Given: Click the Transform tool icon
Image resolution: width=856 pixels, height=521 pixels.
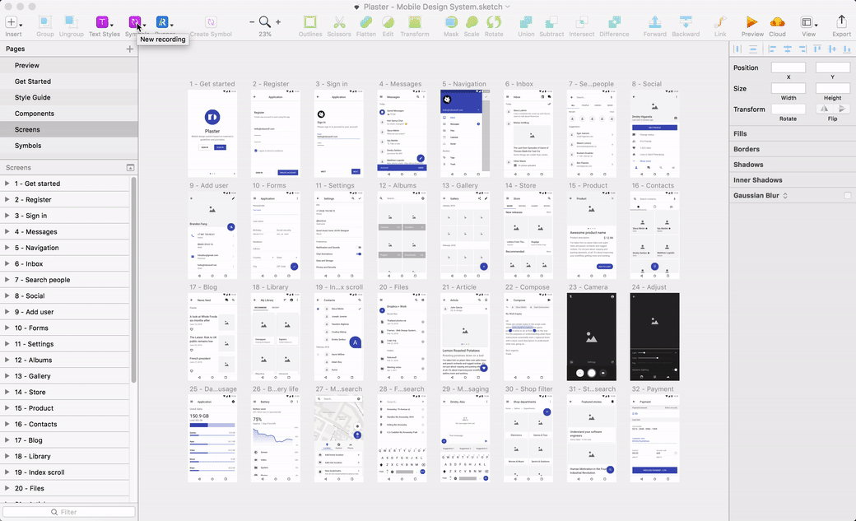Looking at the screenshot, I should coord(415,22).
